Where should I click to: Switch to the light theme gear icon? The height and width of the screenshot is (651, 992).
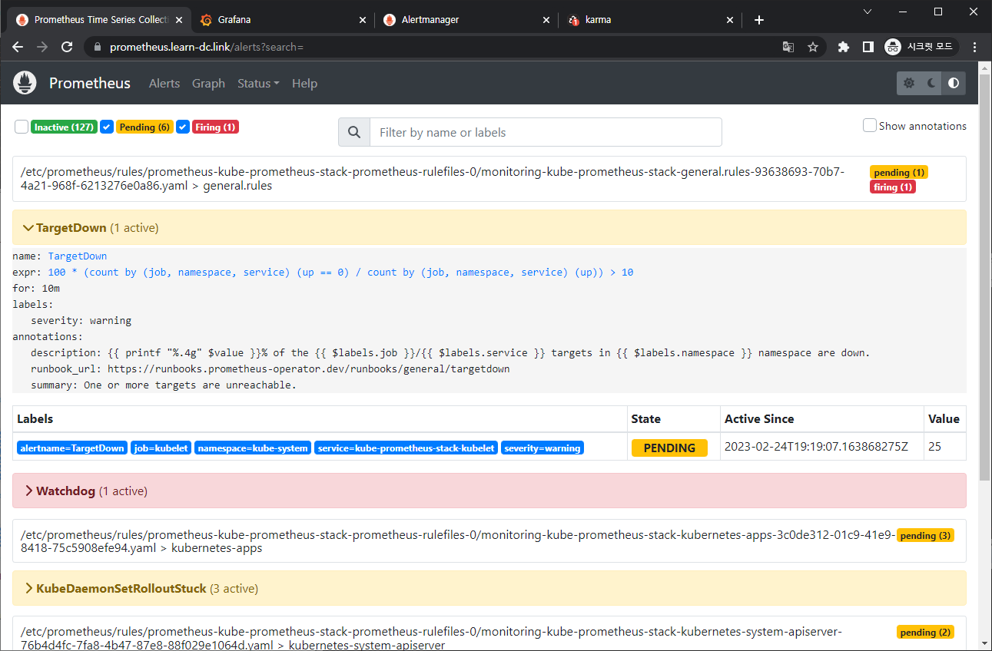(x=909, y=83)
